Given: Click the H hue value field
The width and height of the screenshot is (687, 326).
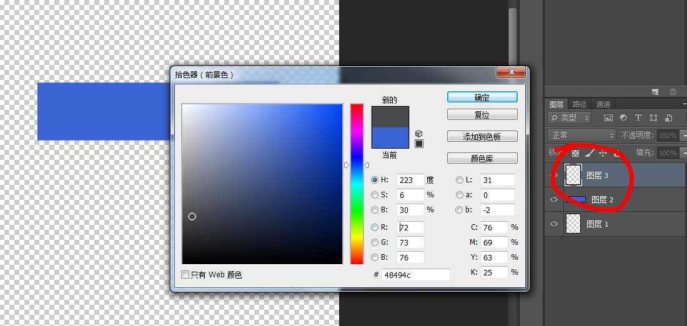Looking at the screenshot, I should 410,180.
